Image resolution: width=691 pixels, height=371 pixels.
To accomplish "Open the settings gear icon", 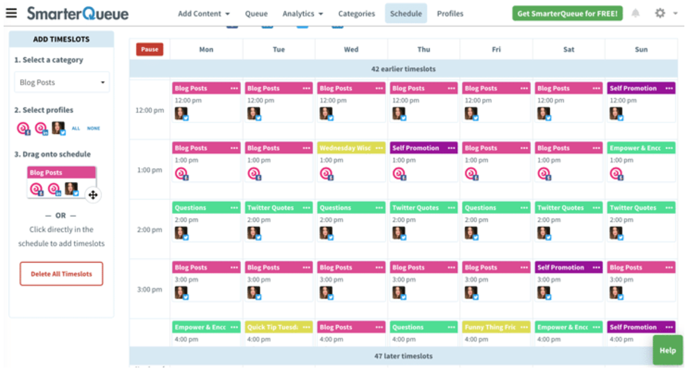I will [660, 13].
